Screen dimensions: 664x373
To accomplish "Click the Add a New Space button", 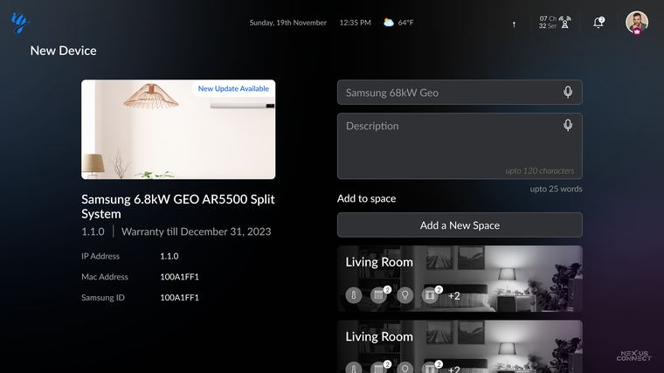I will [460, 224].
